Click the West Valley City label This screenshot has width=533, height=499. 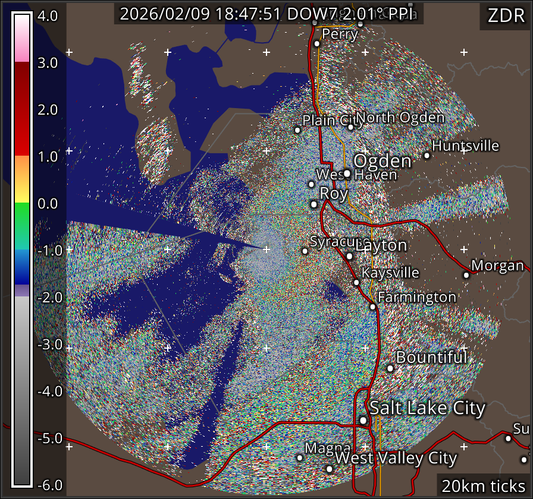tap(396, 459)
